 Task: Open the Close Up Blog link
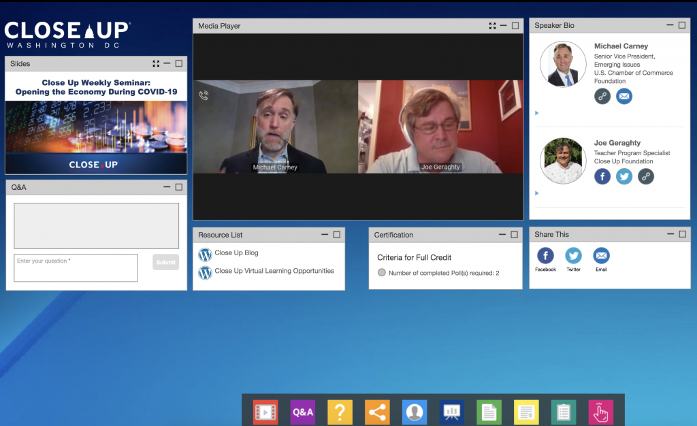point(236,252)
